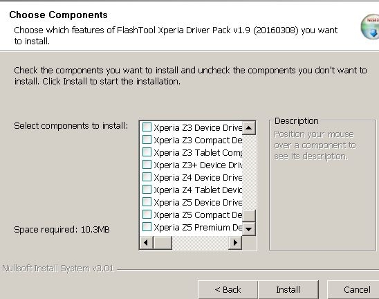The image size is (379, 299).
Task: Click the horizontal scrollbar thumb
Action: [163, 243]
